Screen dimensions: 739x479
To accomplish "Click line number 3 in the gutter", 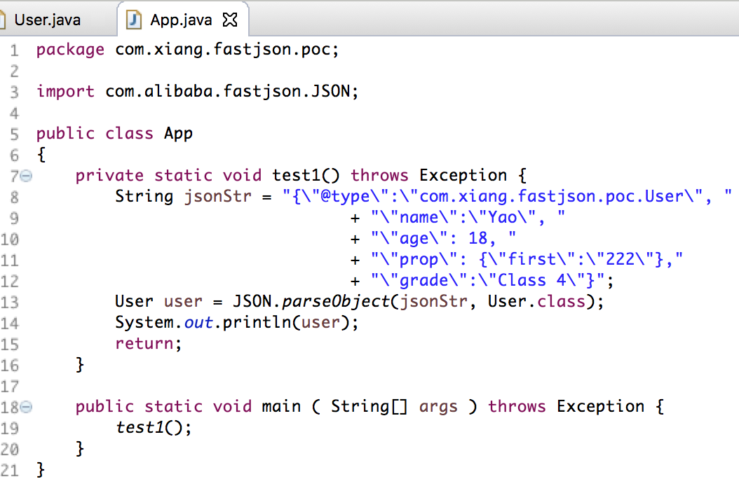I will [14, 92].
